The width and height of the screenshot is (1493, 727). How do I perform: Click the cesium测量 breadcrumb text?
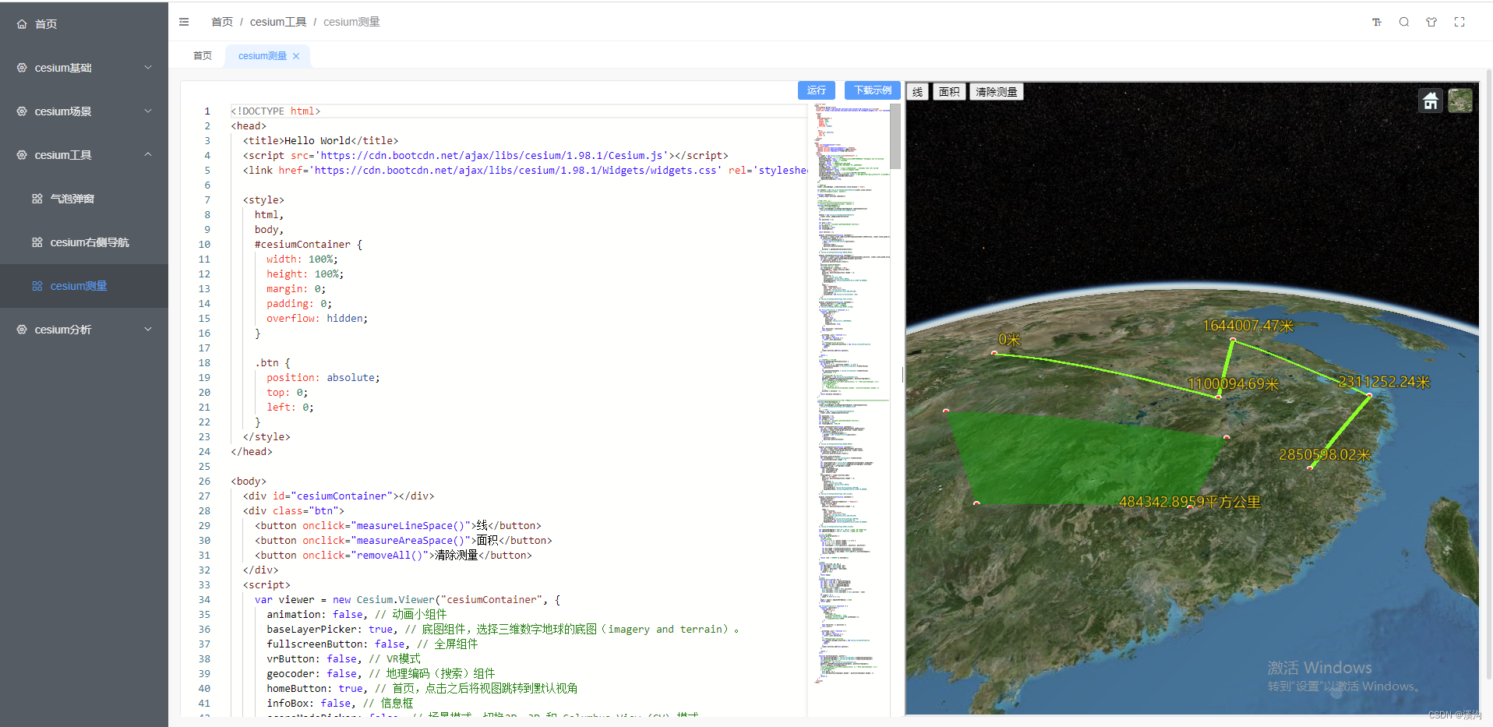coord(351,22)
